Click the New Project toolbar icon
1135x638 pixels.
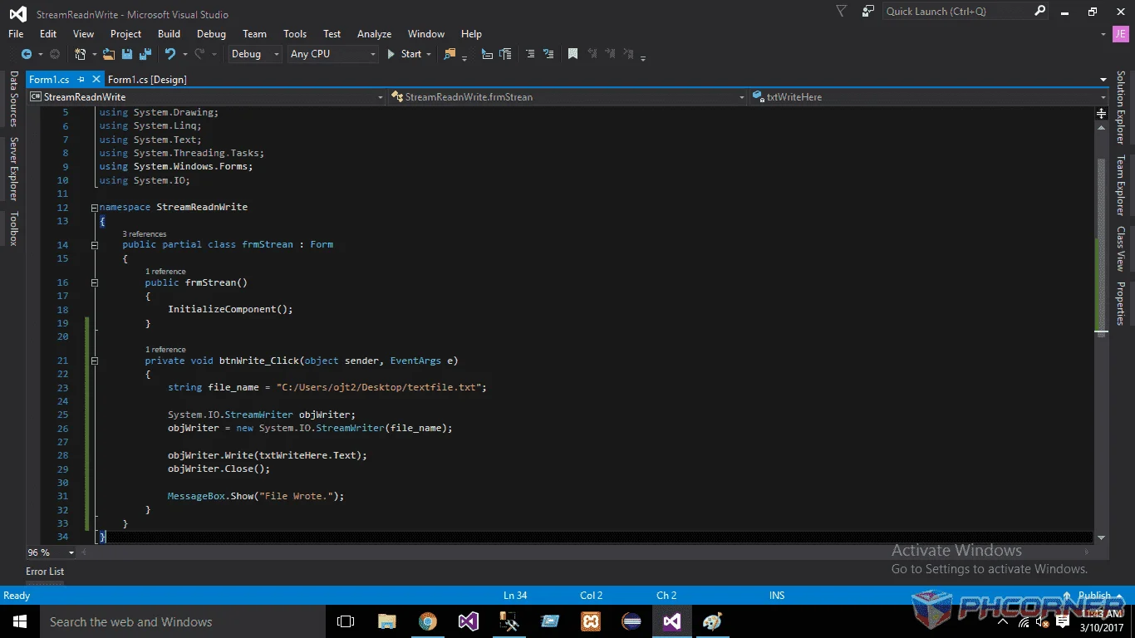81,54
